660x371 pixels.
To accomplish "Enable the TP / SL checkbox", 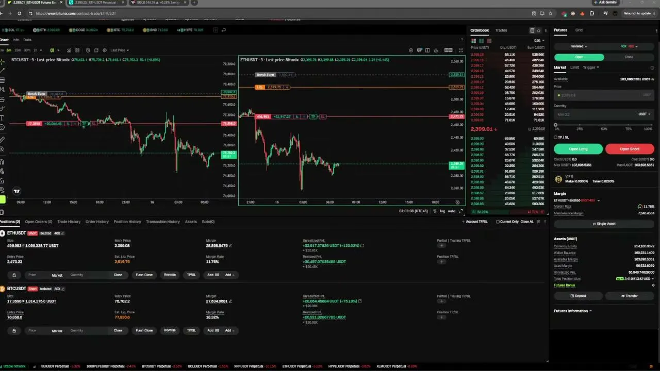I will tap(555, 138).
